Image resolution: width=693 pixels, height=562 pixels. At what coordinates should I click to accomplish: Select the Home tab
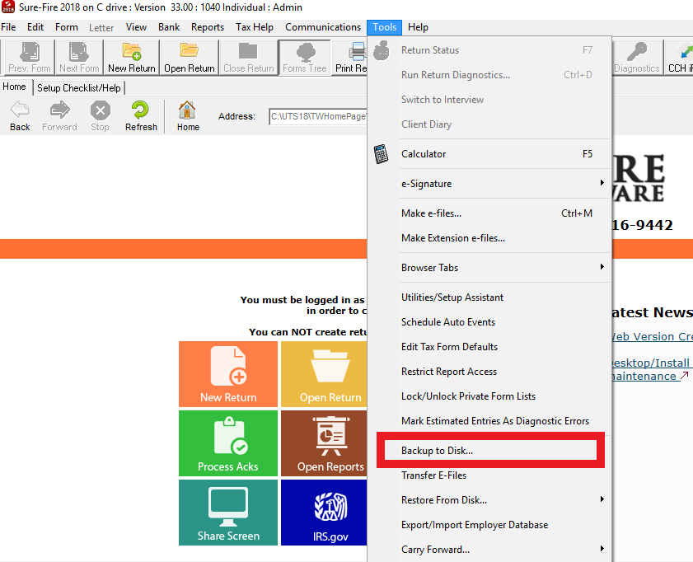(15, 87)
